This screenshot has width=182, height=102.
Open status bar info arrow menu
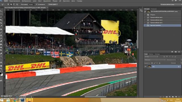32,97
